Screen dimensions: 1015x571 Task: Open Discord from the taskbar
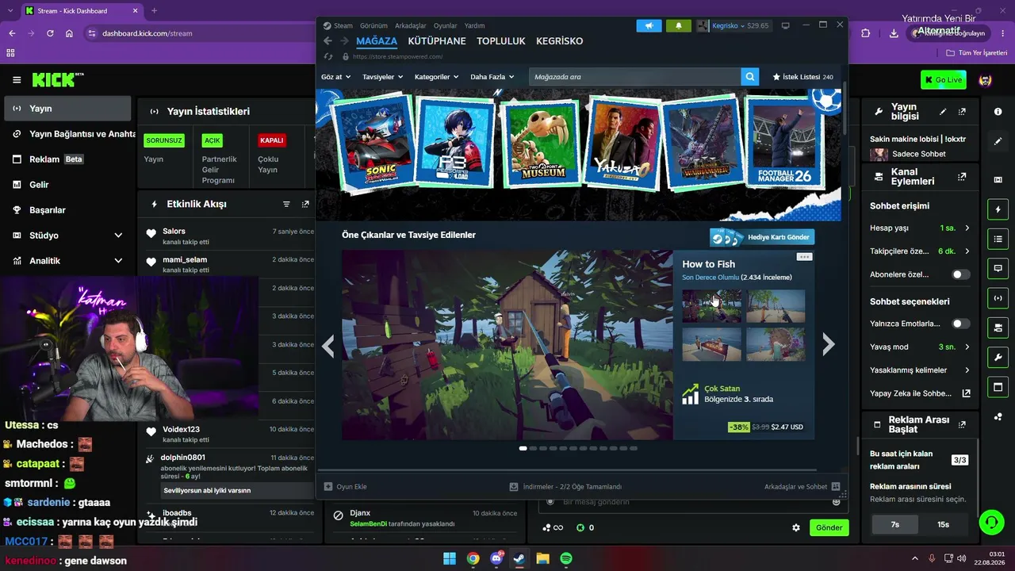[x=497, y=558]
